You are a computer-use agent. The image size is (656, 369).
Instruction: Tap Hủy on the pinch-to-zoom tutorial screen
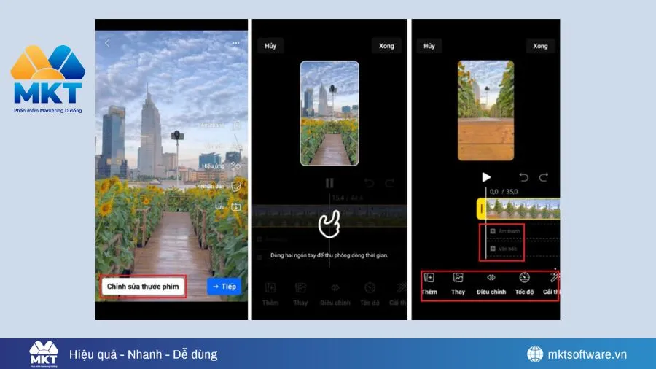270,46
